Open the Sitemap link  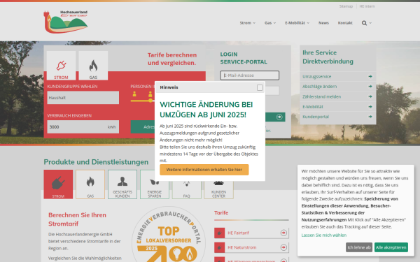pyautogui.click(x=346, y=6)
